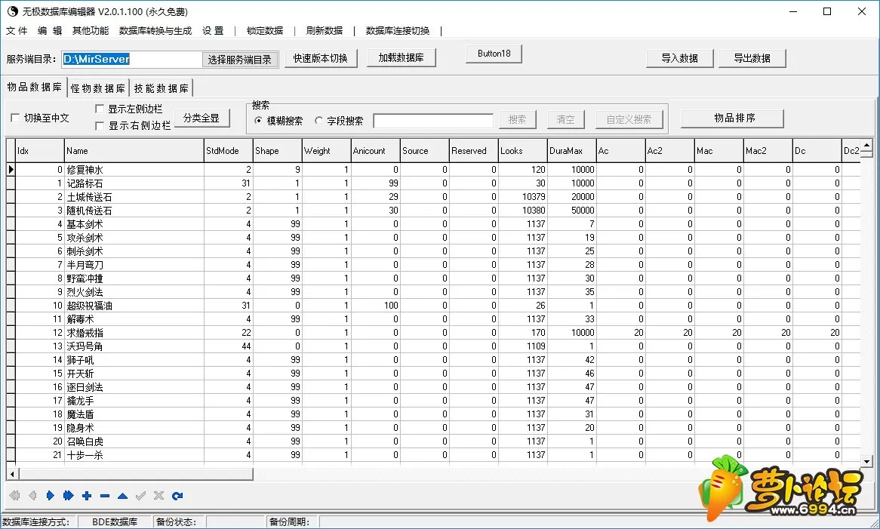The height and width of the screenshot is (529, 880).
Task: Switch to 怪物数据库 tab
Action: click(x=98, y=88)
